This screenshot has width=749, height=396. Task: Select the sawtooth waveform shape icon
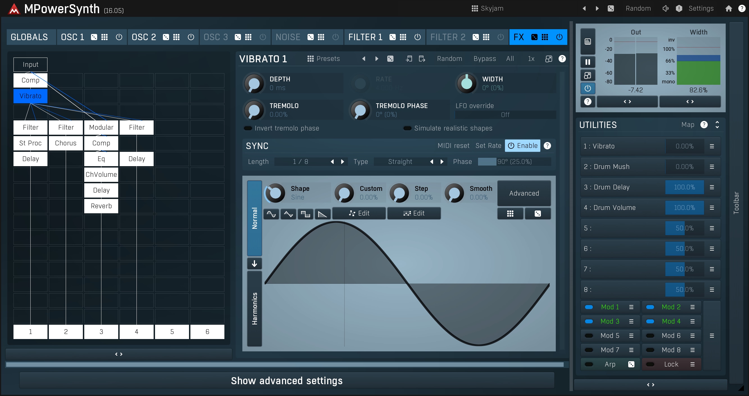pyautogui.click(x=322, y=214)
